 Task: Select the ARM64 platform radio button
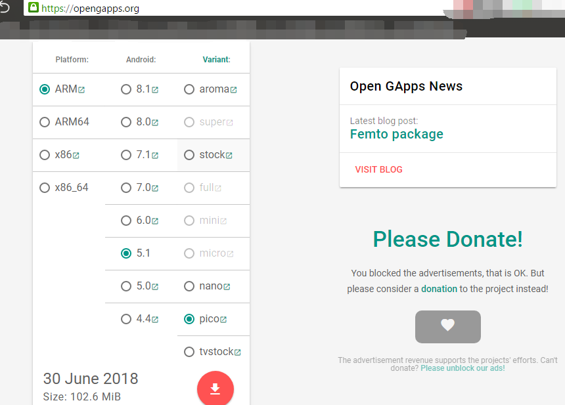click(45, 122)
